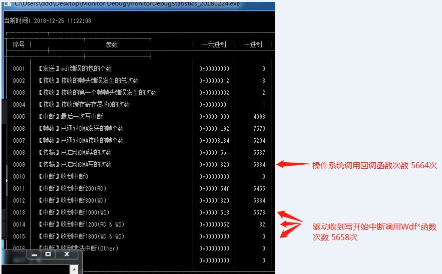Select row number 0007
The image size is (442, 274).
[x=19, y=141]
